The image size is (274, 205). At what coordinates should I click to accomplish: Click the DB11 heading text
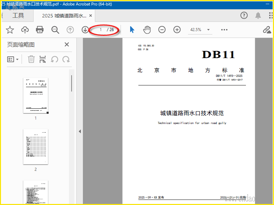(x=219, y=55)
